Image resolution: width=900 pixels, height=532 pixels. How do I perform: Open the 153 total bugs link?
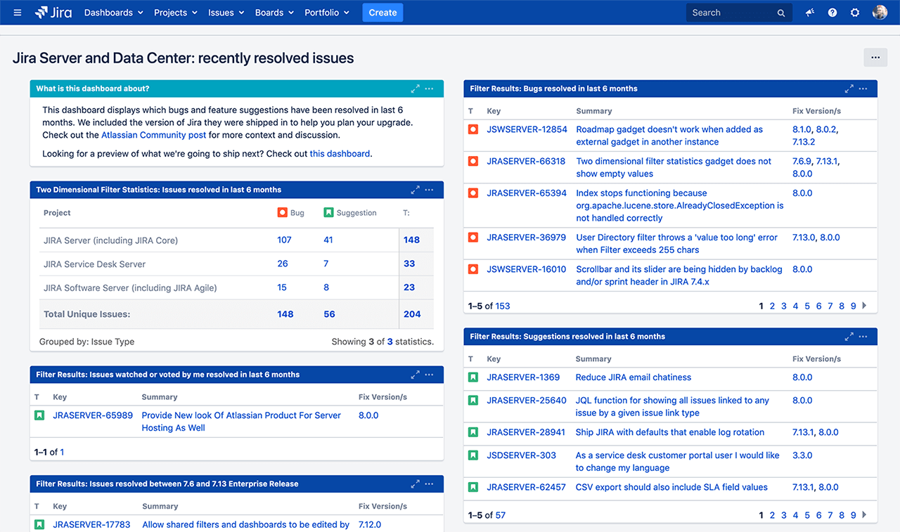[x=503, y=306]
